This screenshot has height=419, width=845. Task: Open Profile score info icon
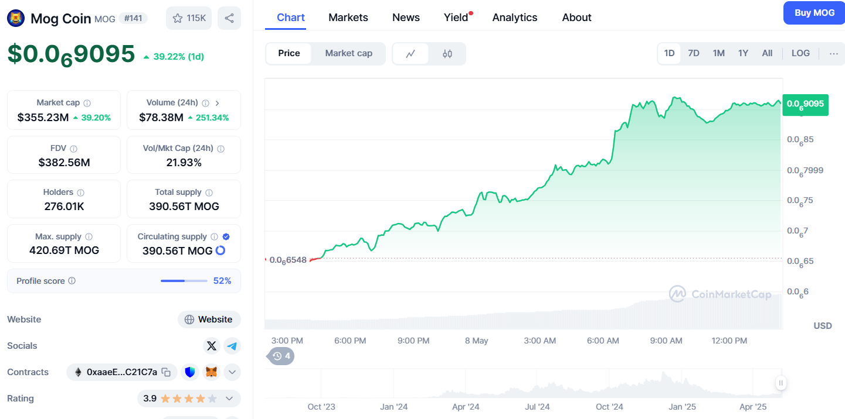click(72, 281)
